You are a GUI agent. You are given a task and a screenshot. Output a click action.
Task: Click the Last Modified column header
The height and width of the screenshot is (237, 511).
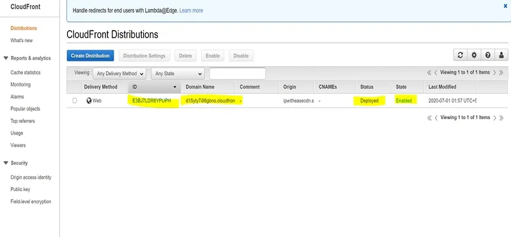click(x=442, y=87)
